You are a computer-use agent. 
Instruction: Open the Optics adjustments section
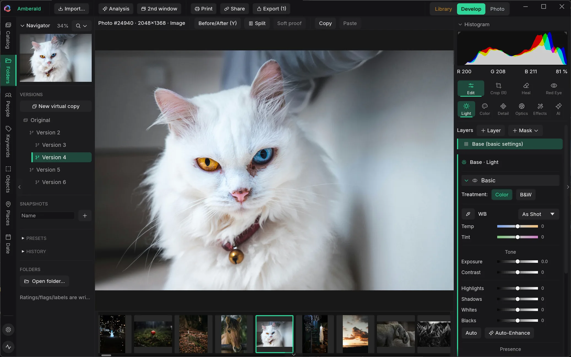point(521,109)
